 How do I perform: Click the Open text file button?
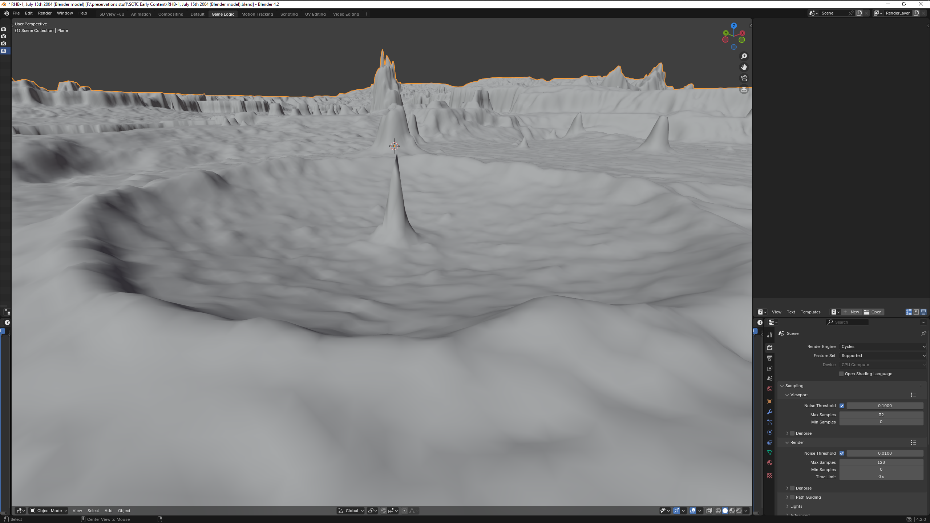pyautogui.click(x=873, y=312)
